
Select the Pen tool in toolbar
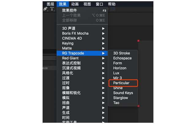click(45, 9)
